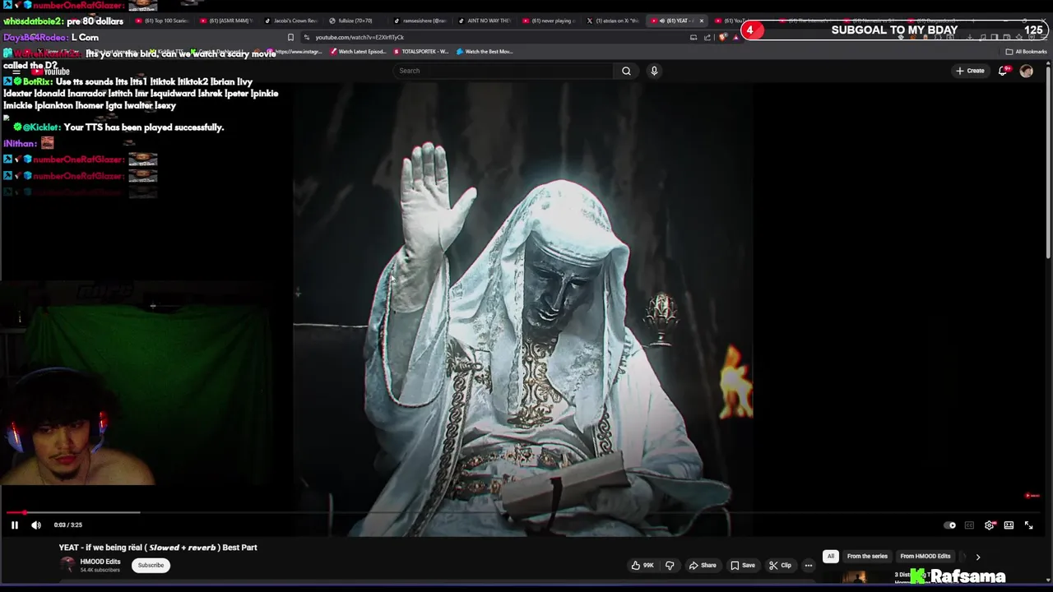Open the Create button
Screen dimensions: 1053x592
point(970,71)
